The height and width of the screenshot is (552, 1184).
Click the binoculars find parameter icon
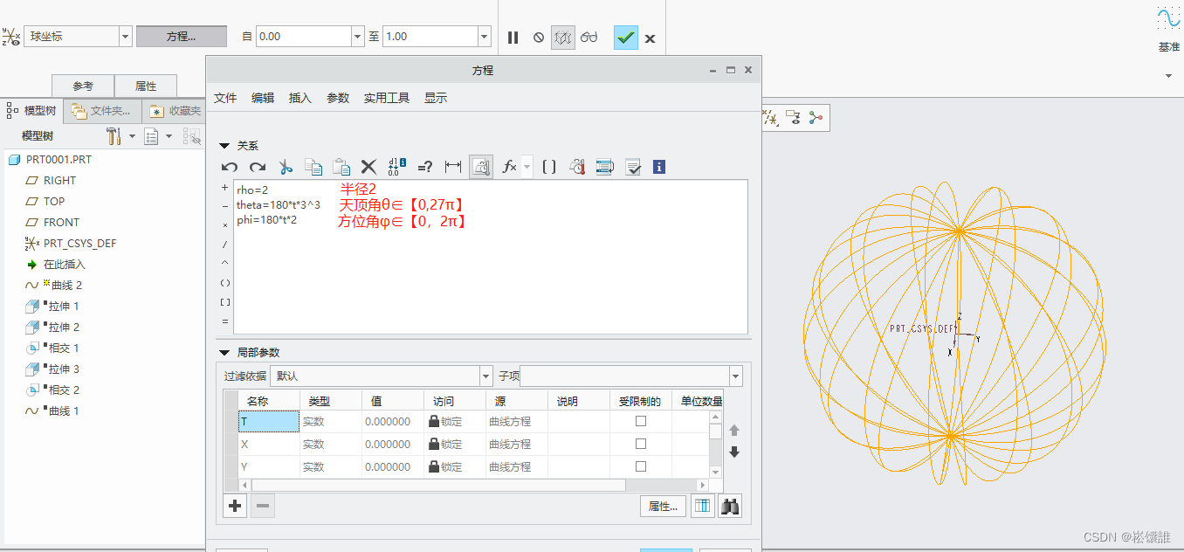730,507
